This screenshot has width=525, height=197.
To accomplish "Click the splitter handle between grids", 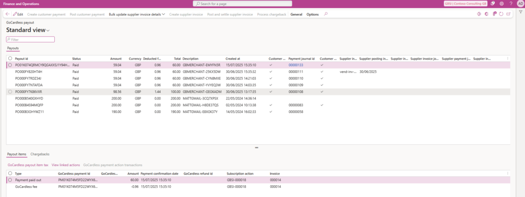I will point(257,147).
